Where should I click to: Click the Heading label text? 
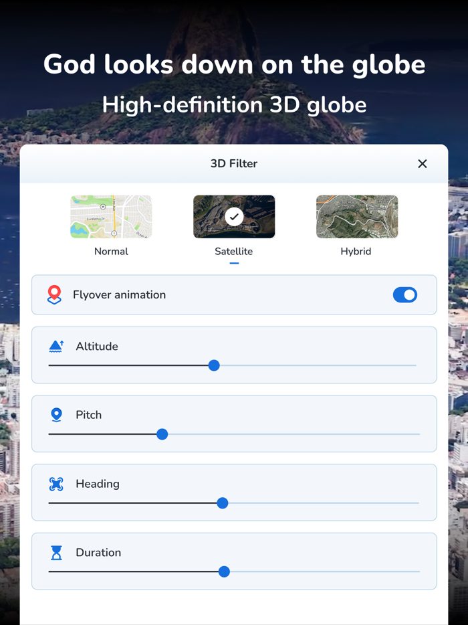98,484
